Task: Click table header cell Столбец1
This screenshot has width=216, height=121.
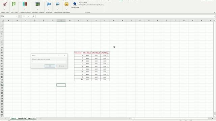Action: point(79,53)
